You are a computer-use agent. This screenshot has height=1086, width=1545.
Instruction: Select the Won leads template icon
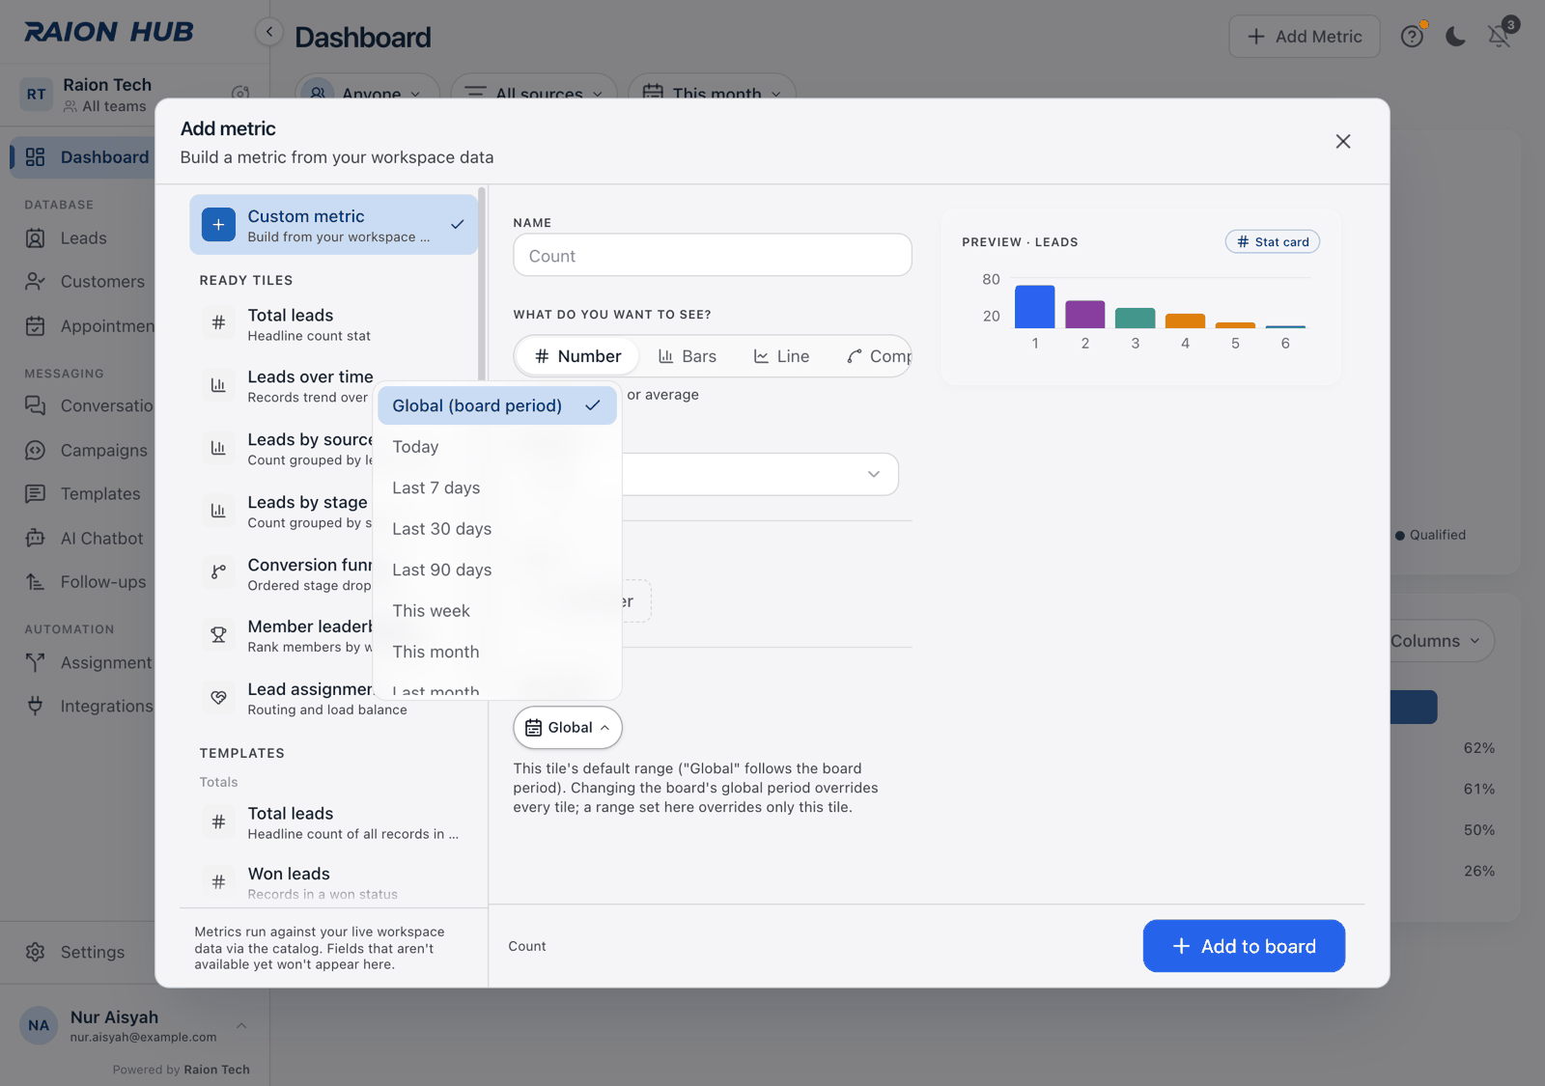[x=218, y=881]
